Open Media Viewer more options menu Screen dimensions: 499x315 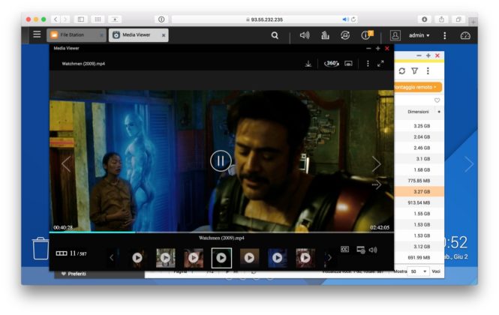368,64
